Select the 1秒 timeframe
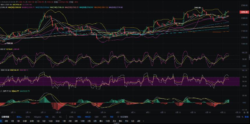This screenshot has height=124, width=250. coord(18,121)
